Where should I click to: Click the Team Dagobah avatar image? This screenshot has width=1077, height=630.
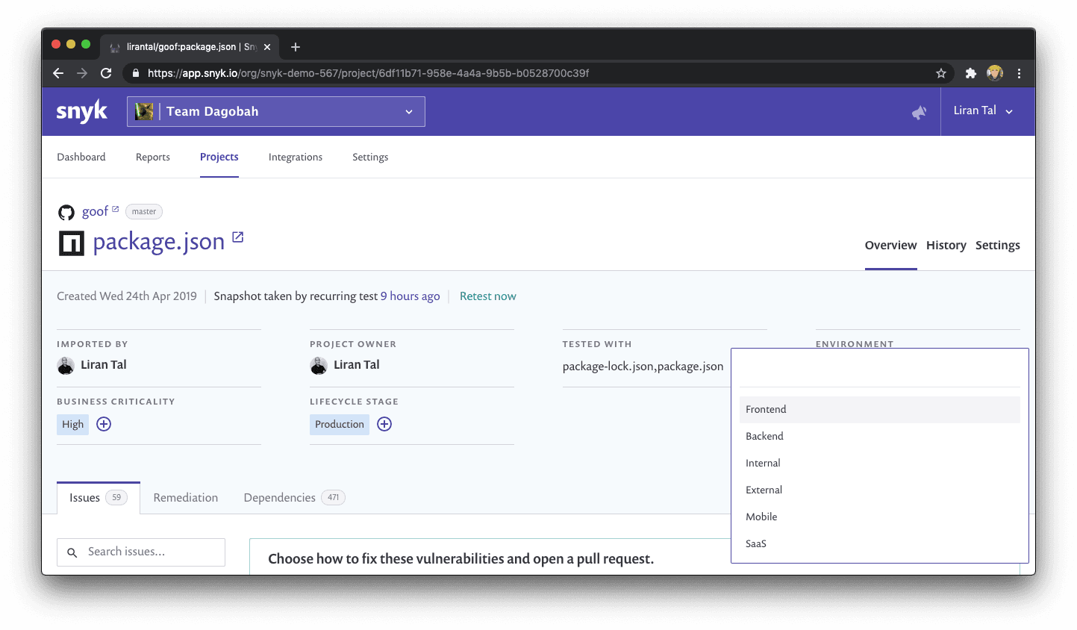[144, 111]
